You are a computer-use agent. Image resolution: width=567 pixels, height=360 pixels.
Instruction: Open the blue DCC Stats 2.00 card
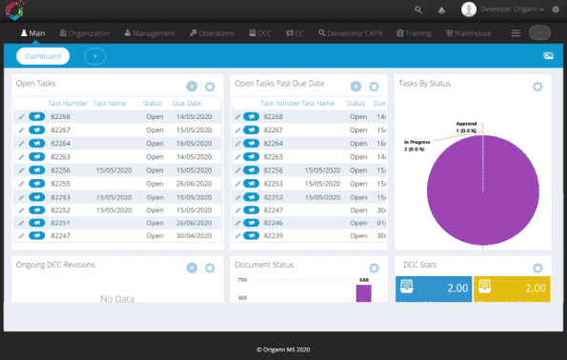[x=434, y=289]
